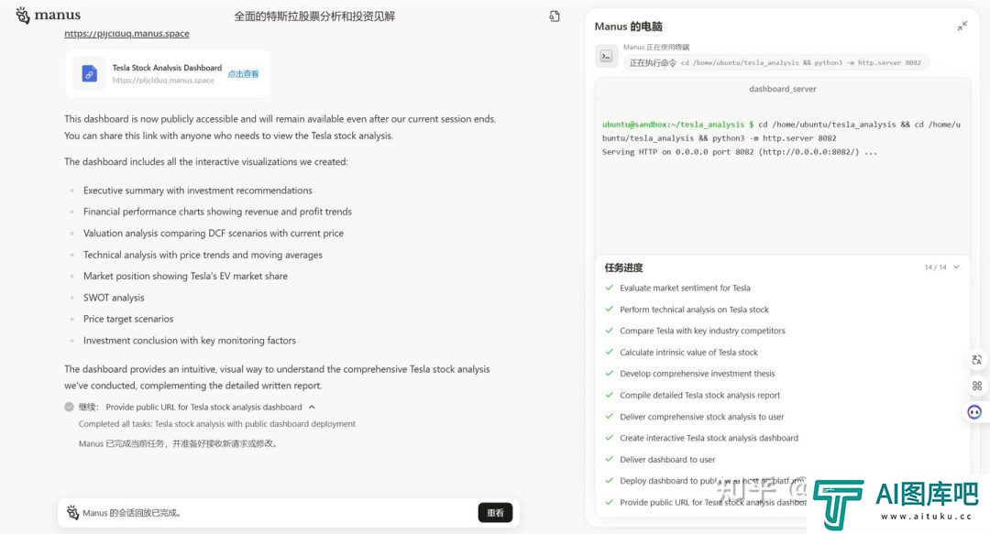Click 'Financial performance charts' bullet item
The height and width of the screenshot is (534, 990).
tap(217, 212)
